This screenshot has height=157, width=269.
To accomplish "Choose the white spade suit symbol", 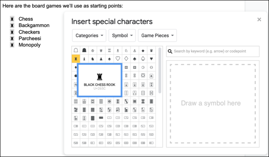I will tap(143, 59).
